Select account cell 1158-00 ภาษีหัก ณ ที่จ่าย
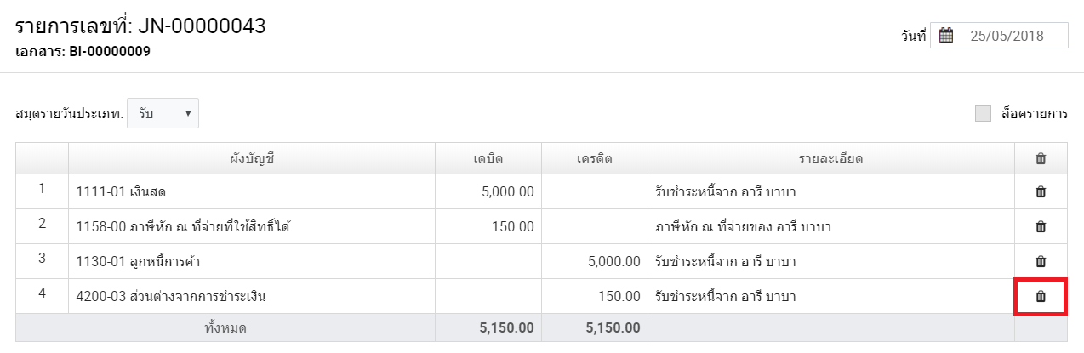This screenshot has height=353, width=1084. click(252, 227)
